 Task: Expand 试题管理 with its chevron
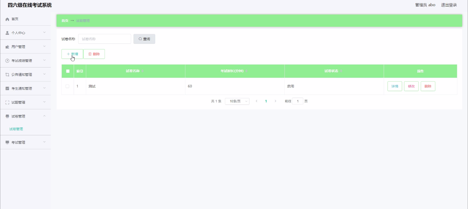[45, 102]
